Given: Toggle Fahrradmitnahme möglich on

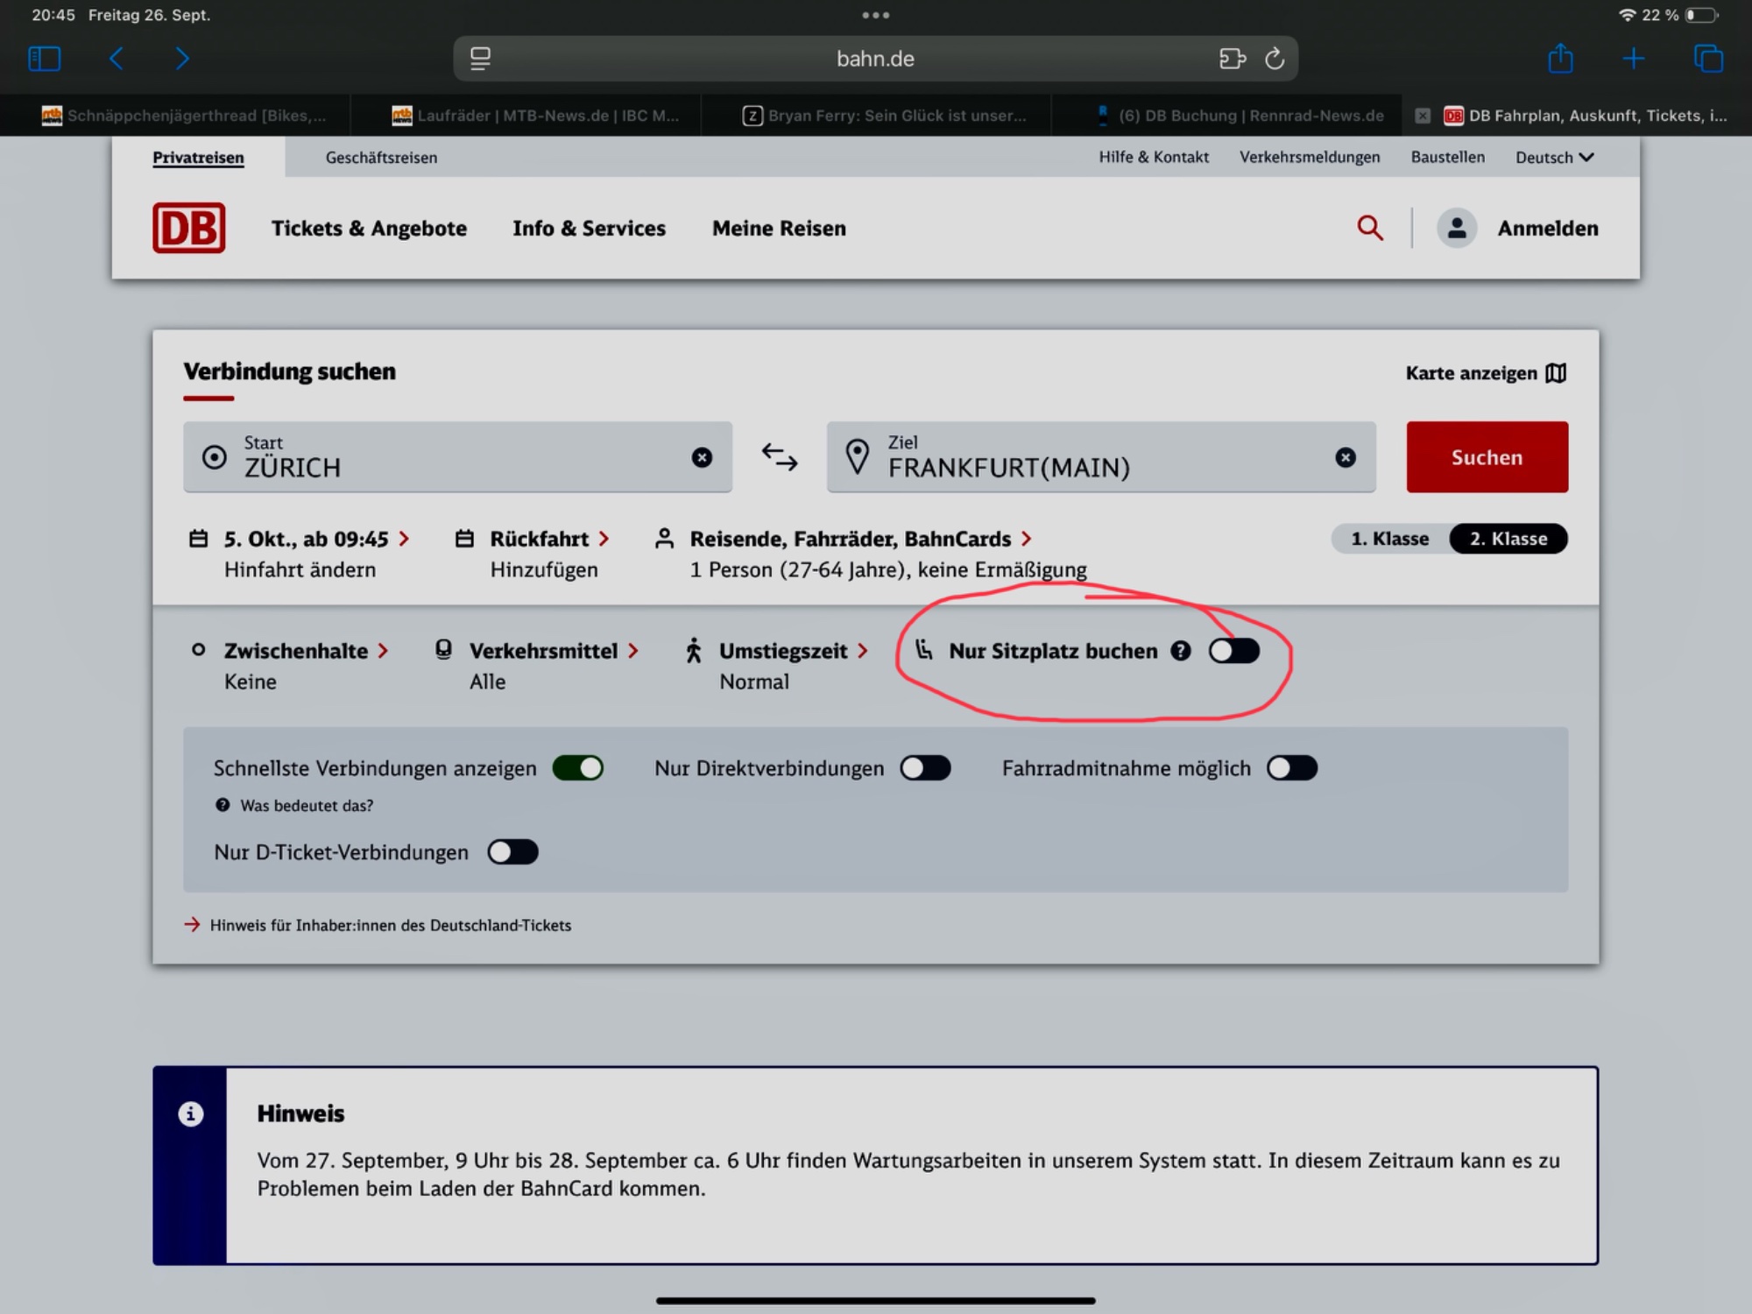Looking at the screenshot, I should coord(1292,768).
